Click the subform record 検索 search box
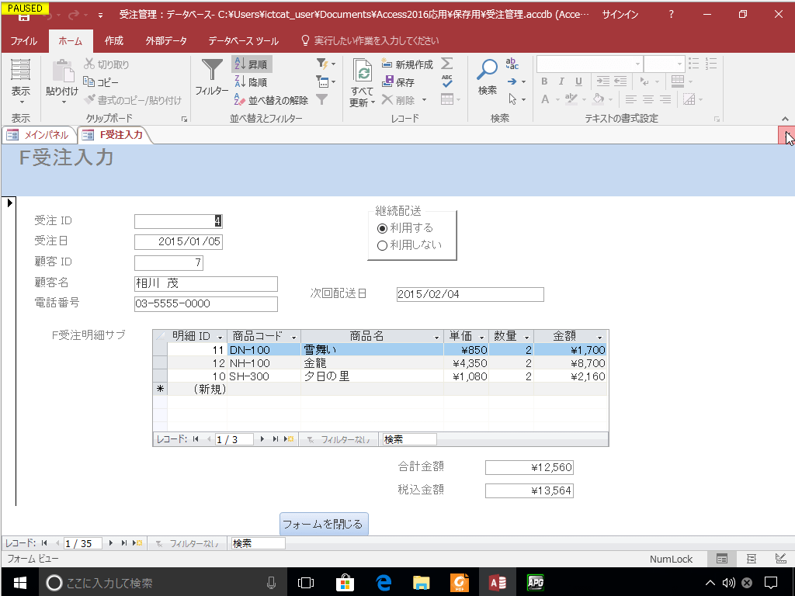The height and width of the screenshot is (596, 795). (x=408, y=438)
